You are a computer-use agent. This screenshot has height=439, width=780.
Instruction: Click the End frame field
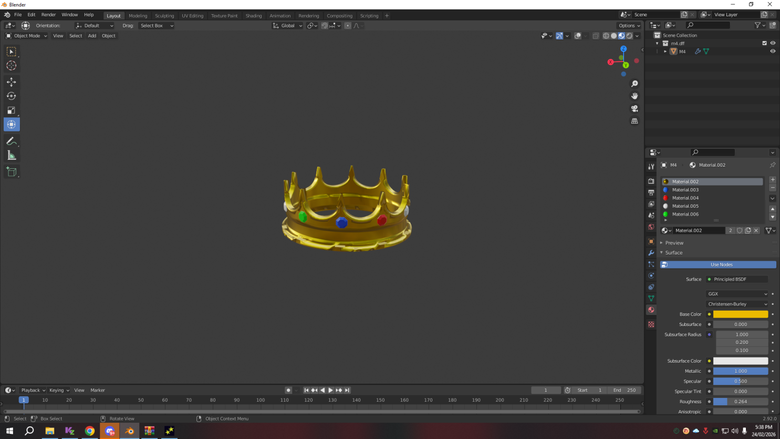pos(624,390)
